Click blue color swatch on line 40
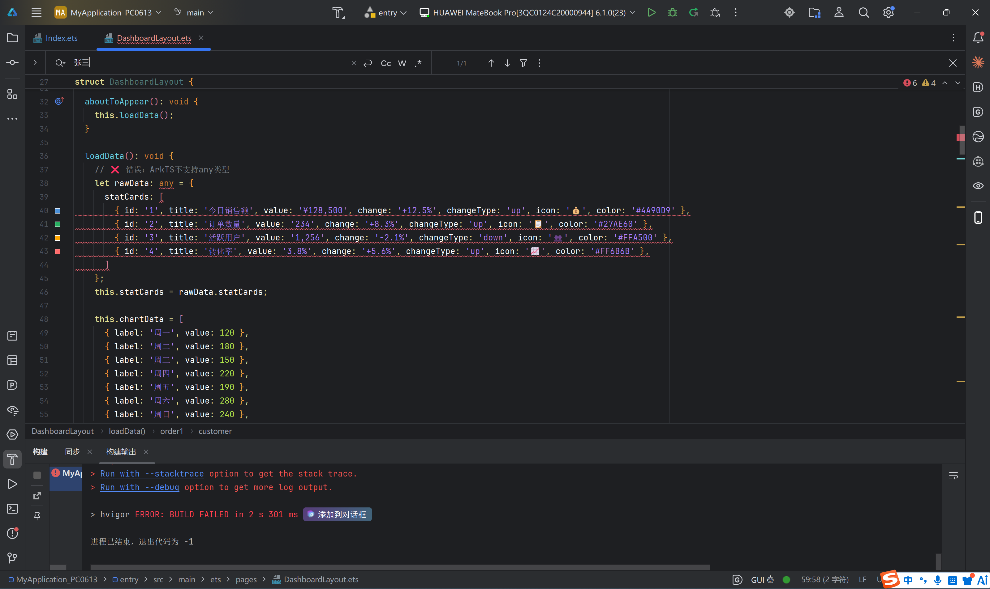 [x=58, y=211]
